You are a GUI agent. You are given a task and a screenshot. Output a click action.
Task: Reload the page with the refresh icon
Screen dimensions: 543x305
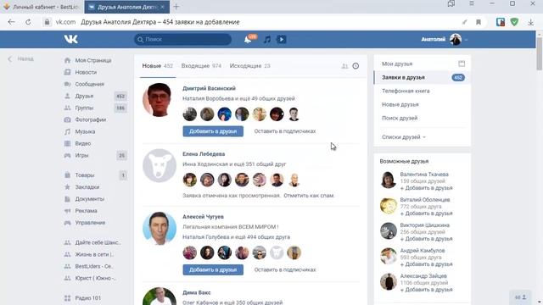pyautogui.click(x=28, y=22)
